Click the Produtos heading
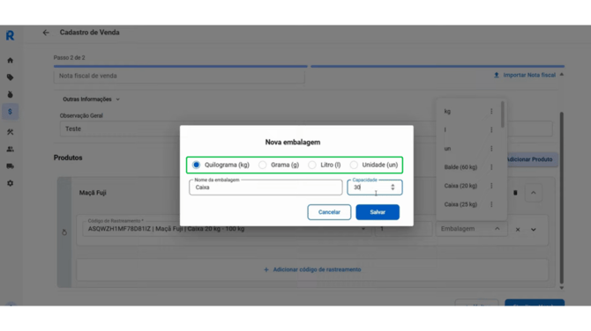The image size is (591, 331). point(68,158)
